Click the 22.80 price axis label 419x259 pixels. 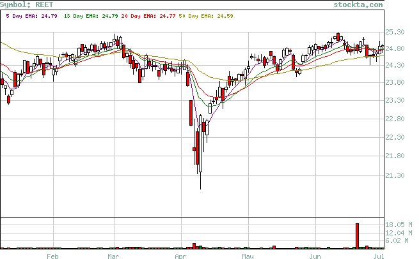click(x=395, y=119)
